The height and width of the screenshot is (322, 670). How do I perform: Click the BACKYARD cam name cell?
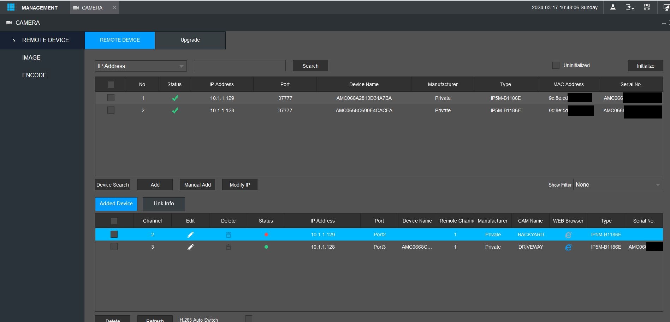coord(531,235)
